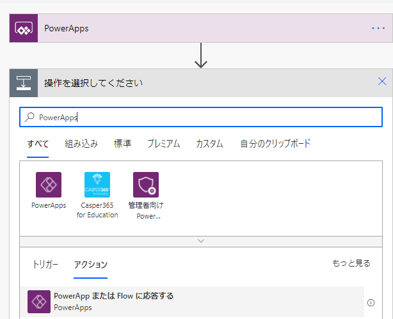Viewport: 393px width, 319px height.
Task: Focus the PowerApps search input field
Action: [201, 117]
